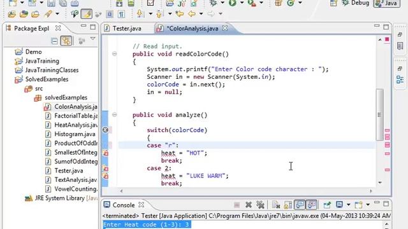Image resolution: width=408 pixels, height=229 pixels.
Task: Open Back navigation history dropdown arrow
Action: coord(201,13)
